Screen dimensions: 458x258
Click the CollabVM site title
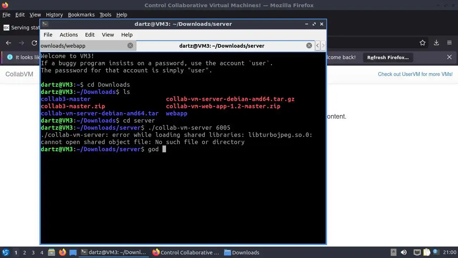pyautogui.click(x=19, y=74)
